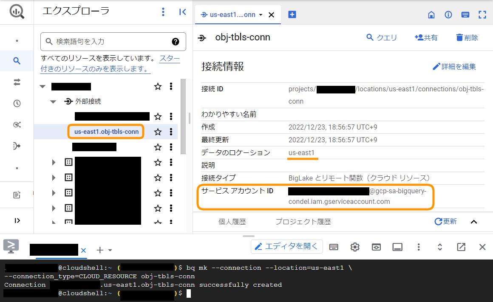Star the fourth dataset in the list
493x302 pixels.
[x=158, y=208]
